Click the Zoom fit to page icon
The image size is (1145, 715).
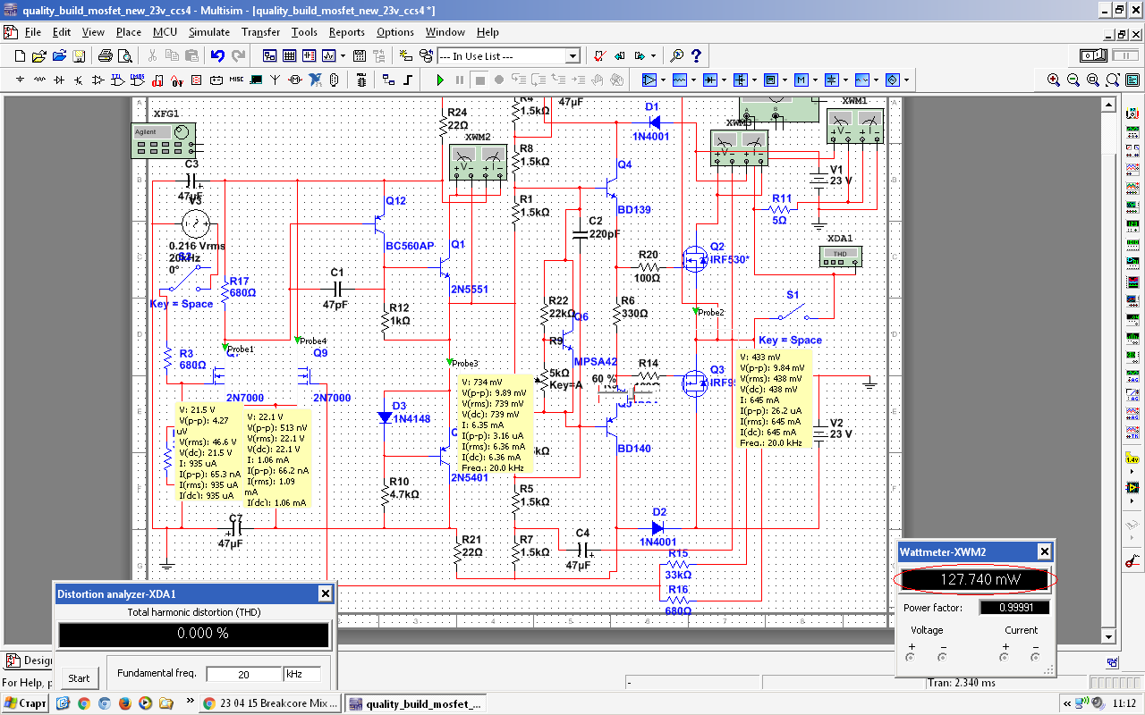coord(1112,80)
